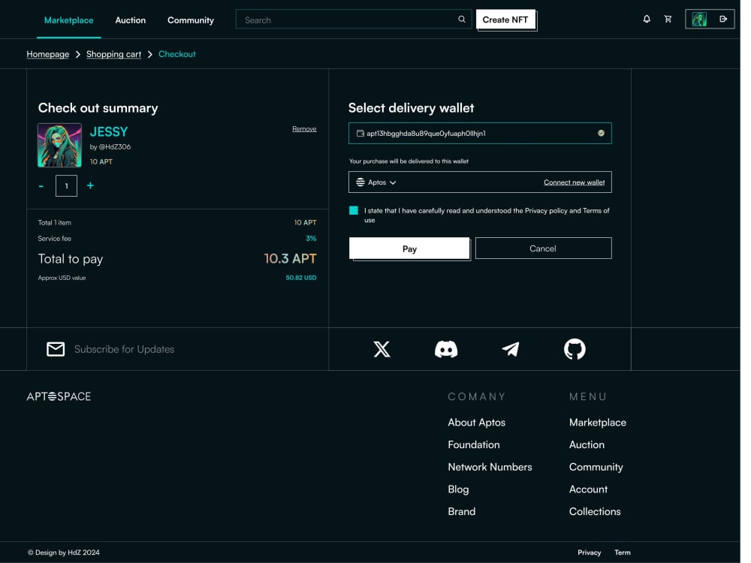Open the Discord social icon
The image size is (751, 563).
(446, 350)
